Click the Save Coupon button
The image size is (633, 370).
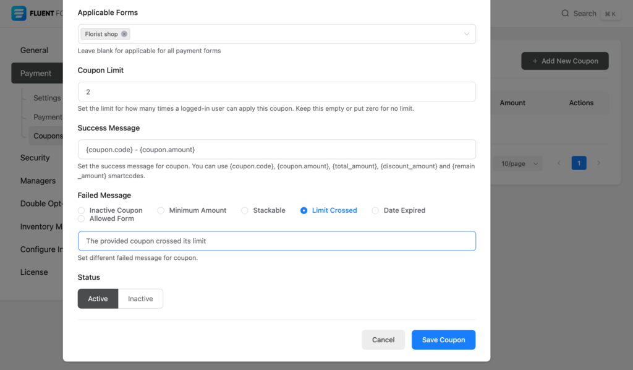point(443,340)
